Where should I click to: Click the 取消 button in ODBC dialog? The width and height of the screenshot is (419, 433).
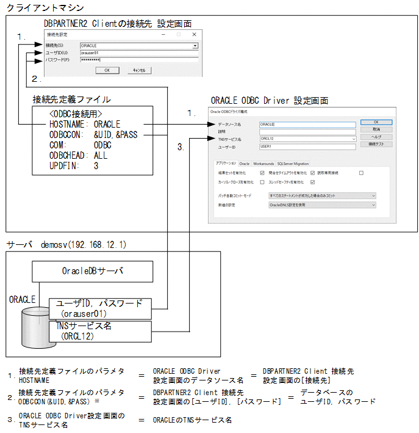point(376,129)
